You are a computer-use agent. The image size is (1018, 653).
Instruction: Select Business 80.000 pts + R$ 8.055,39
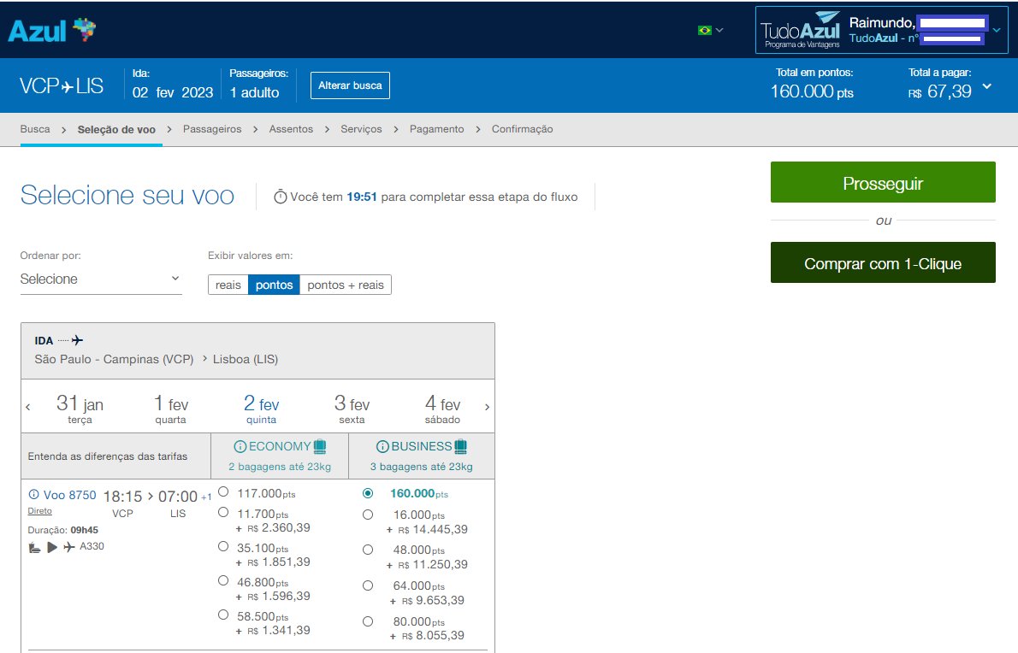pyautogui.click(x=368, y=621)
